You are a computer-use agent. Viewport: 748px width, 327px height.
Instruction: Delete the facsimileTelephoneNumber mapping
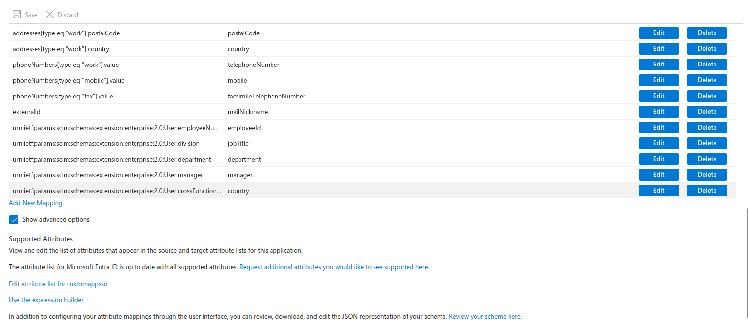point(707,96)
